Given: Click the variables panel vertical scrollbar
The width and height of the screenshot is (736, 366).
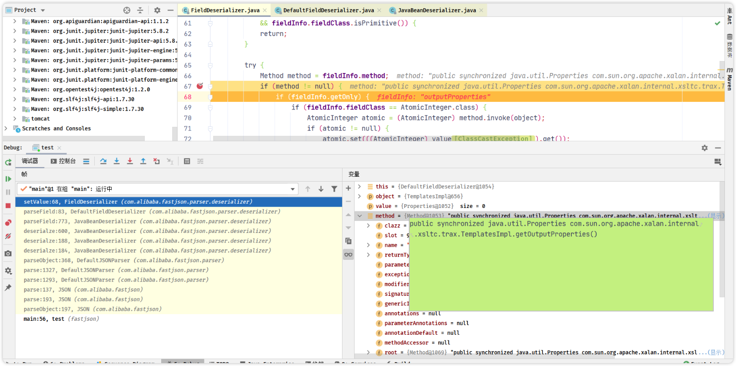Looking at the screenshot, I should [721, 240].
